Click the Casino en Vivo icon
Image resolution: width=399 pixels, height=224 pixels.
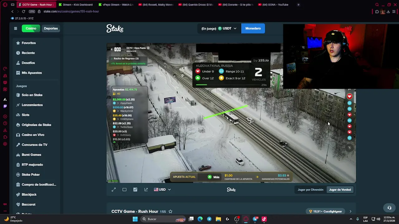point(18,135)
